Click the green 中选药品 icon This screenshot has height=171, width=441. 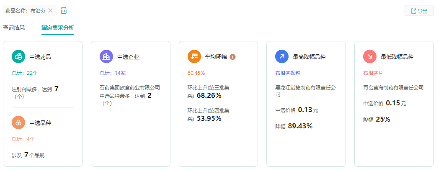(18, 56)
